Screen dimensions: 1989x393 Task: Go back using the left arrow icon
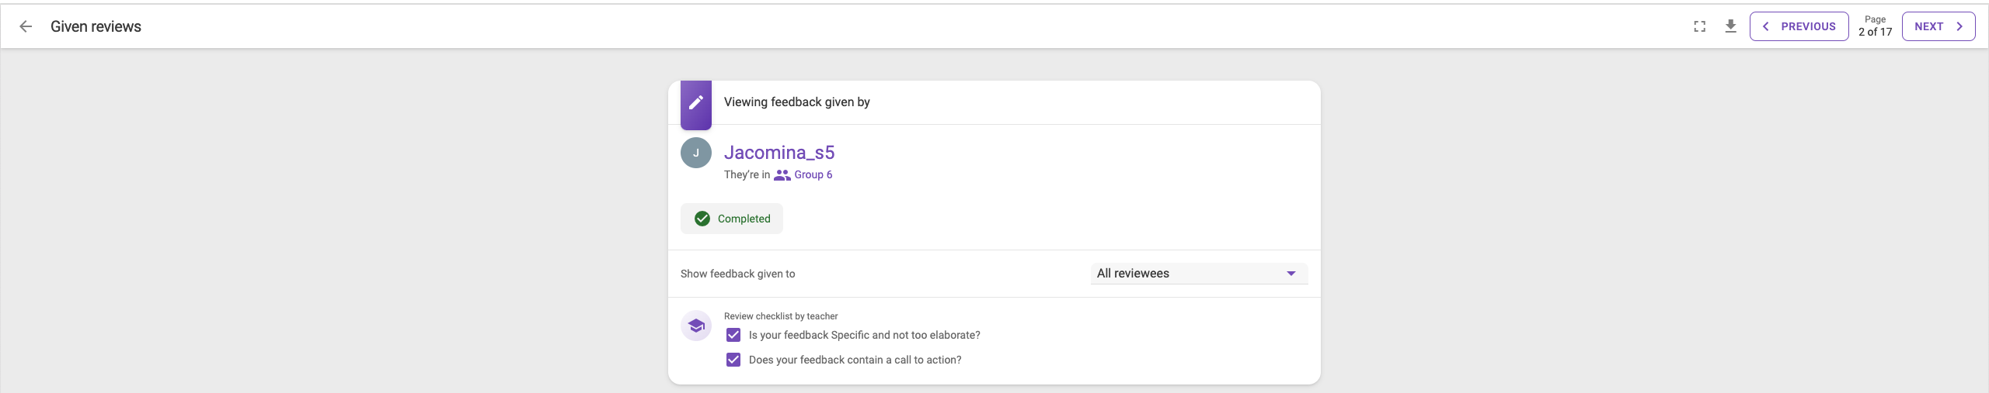26,26
